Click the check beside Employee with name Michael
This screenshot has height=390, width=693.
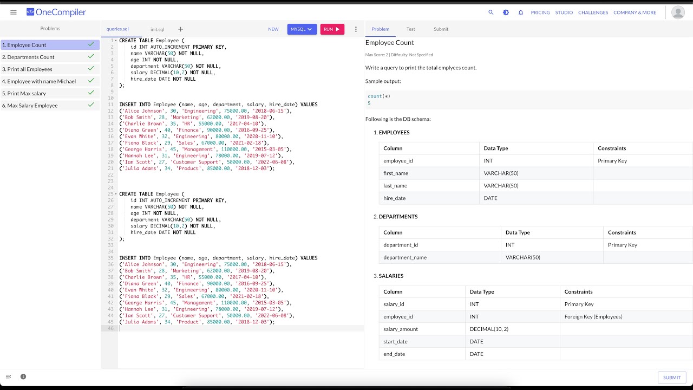point(91,81)
